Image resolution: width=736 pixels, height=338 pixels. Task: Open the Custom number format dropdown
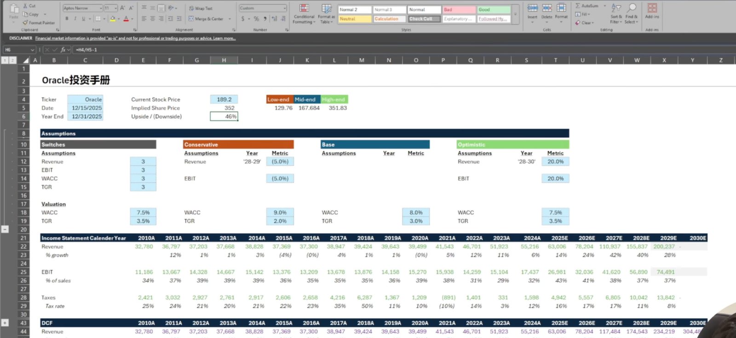[284, 8]
